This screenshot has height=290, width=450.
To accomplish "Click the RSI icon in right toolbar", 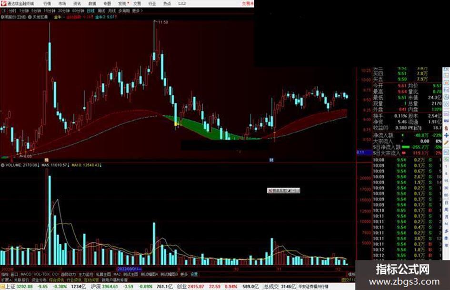I will click(x=446, y=121).
